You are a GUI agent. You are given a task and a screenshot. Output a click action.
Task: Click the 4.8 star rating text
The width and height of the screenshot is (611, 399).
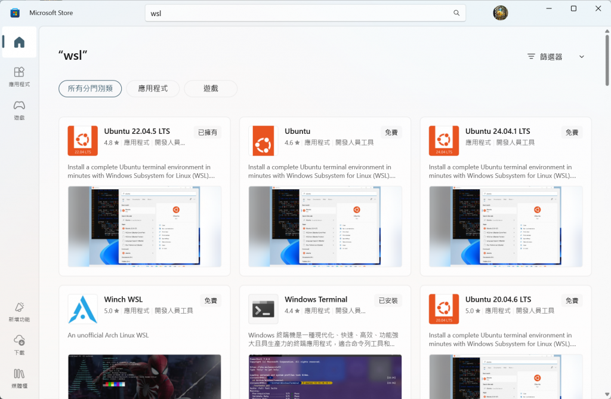pos(112,143)
